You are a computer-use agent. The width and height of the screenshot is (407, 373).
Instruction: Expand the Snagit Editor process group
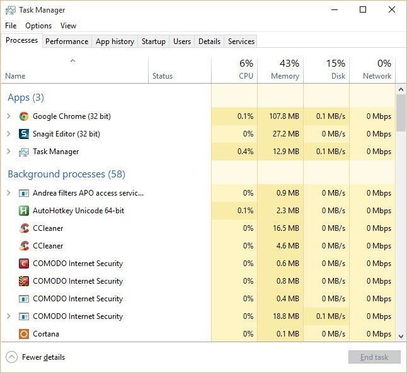coord(8,134)
